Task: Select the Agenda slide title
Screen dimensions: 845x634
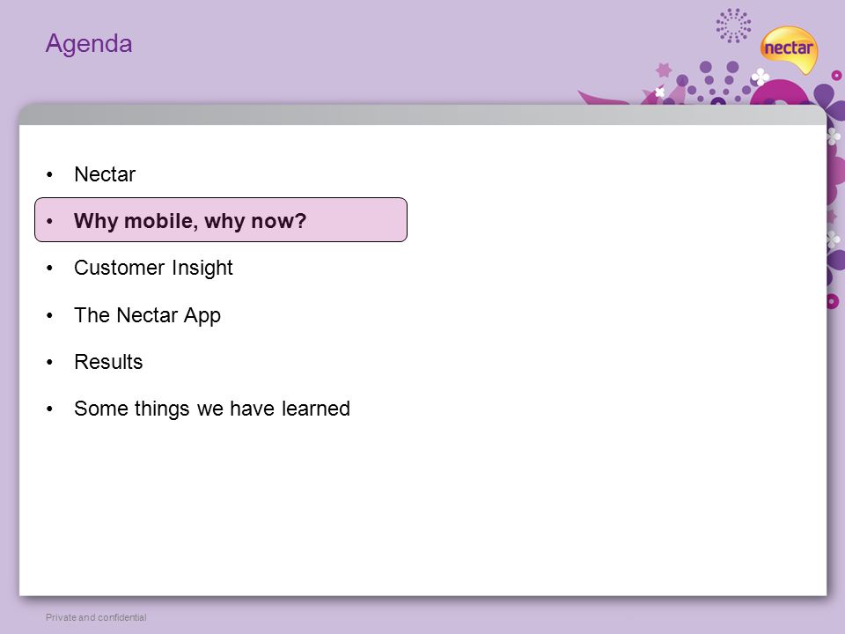Action: coord(89,44)
